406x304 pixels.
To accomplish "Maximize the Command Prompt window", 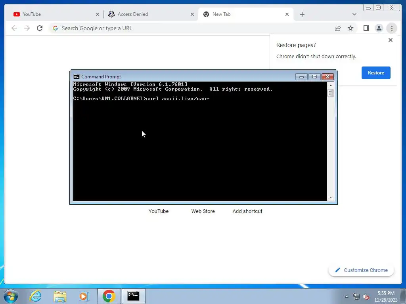I will coord(314,77).
